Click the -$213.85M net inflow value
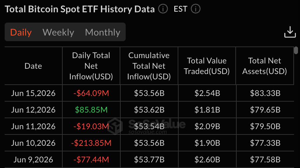300x168 pixels. click(x=91, y=143)
